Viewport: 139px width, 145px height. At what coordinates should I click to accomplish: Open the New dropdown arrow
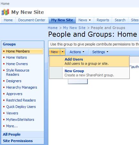tap(63, 52)
